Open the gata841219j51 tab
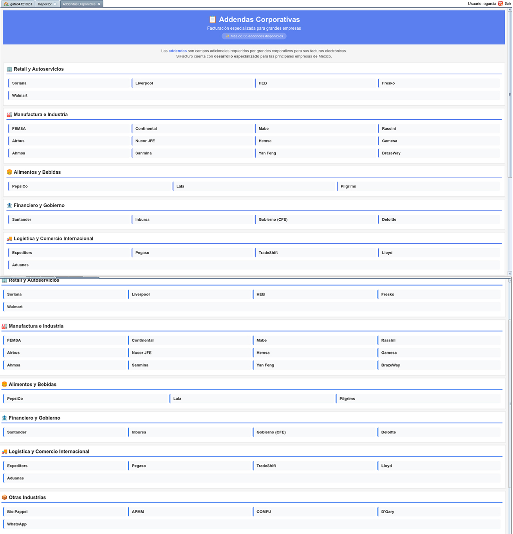The width and height of the screenshot is (513, 534). tap(21, 4)
